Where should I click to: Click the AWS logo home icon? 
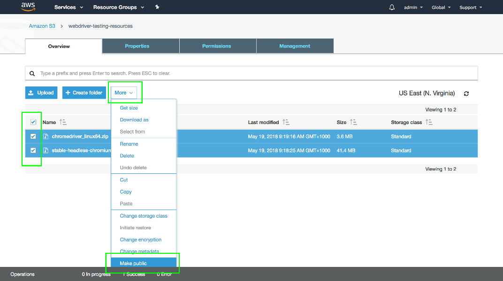click(x=29, y=7)
